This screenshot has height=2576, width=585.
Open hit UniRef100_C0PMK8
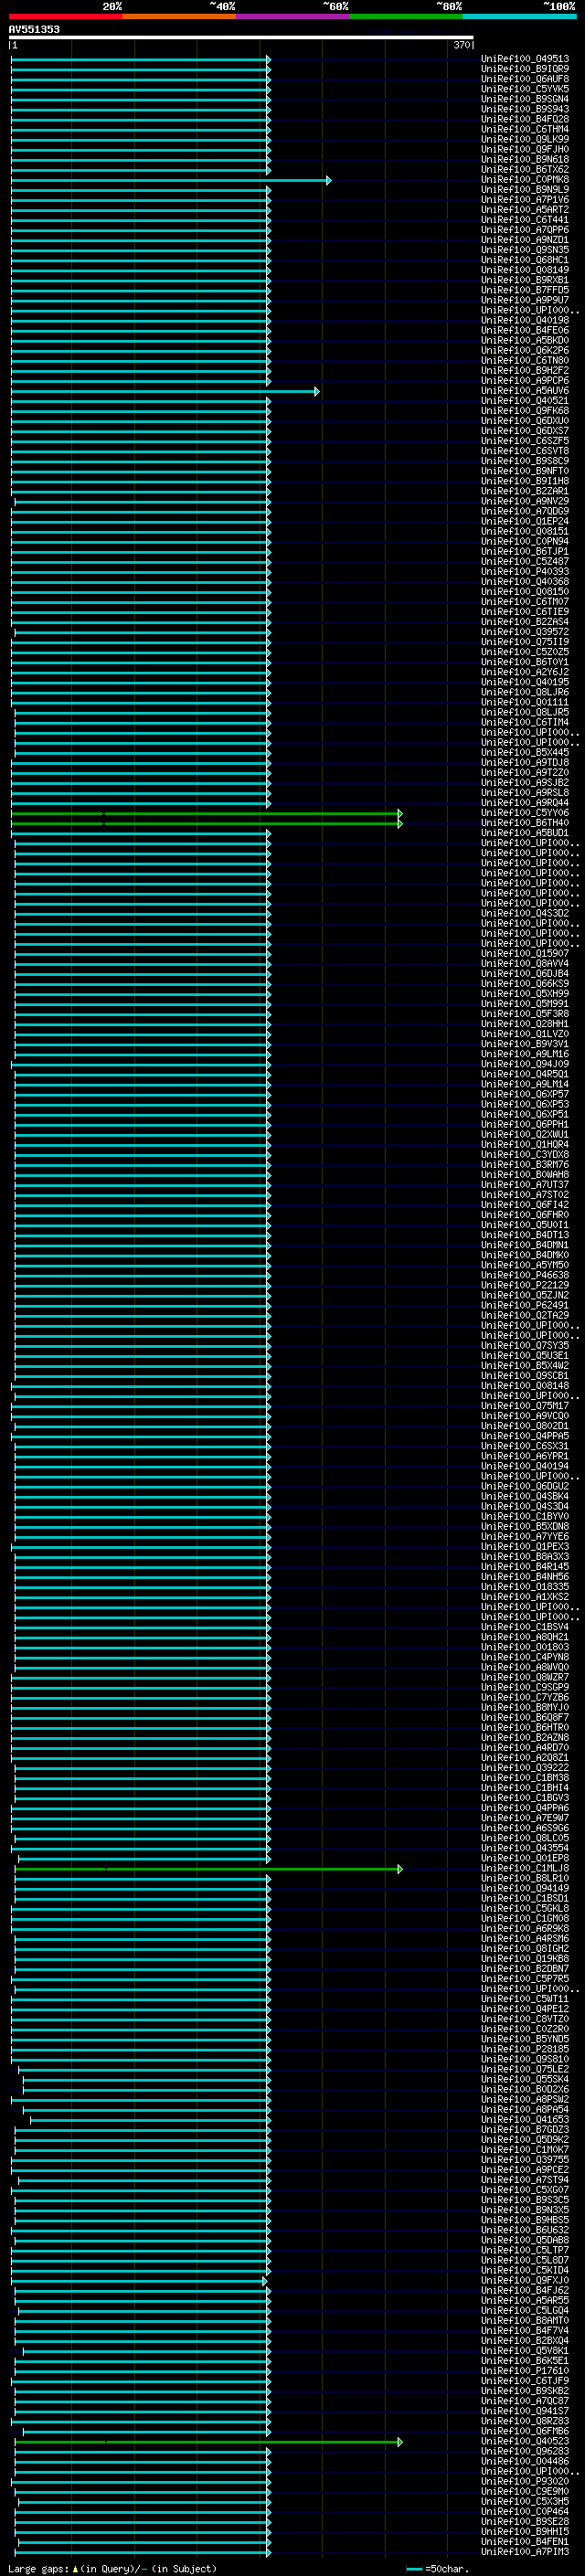525,180
